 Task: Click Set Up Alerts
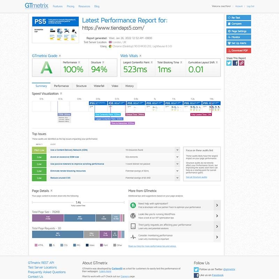239,43
